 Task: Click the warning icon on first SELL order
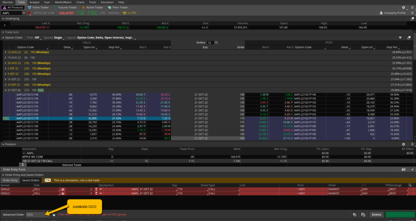point(63,189)
